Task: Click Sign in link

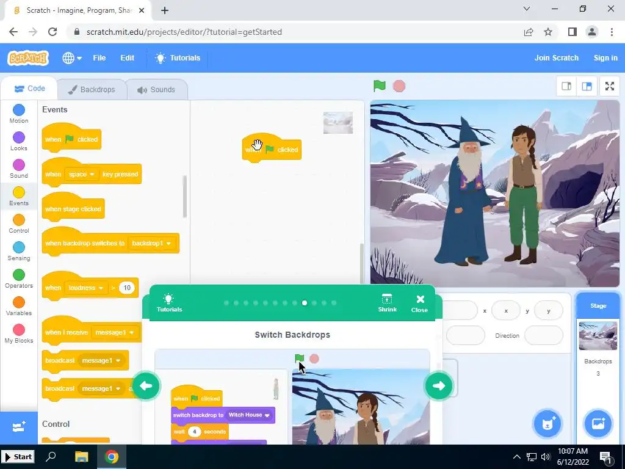Action: tap(605, 58)
